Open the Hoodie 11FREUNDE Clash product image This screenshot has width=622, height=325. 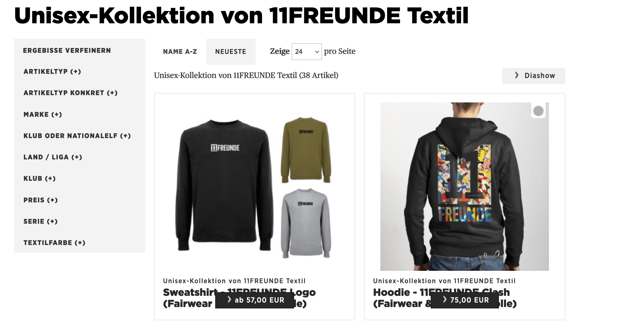[465, 187]
